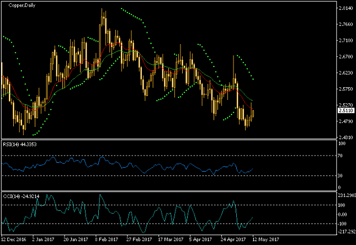Click the 2.4310 price axis value
Image resolution: width=356 pixels, height=245 pixels.
(346, 137)
